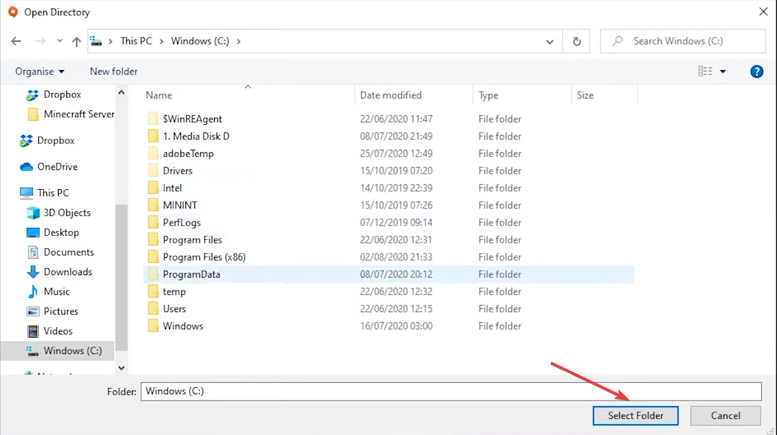Select the Users folder
The image size is (777, 435).
tap(174, 308)
